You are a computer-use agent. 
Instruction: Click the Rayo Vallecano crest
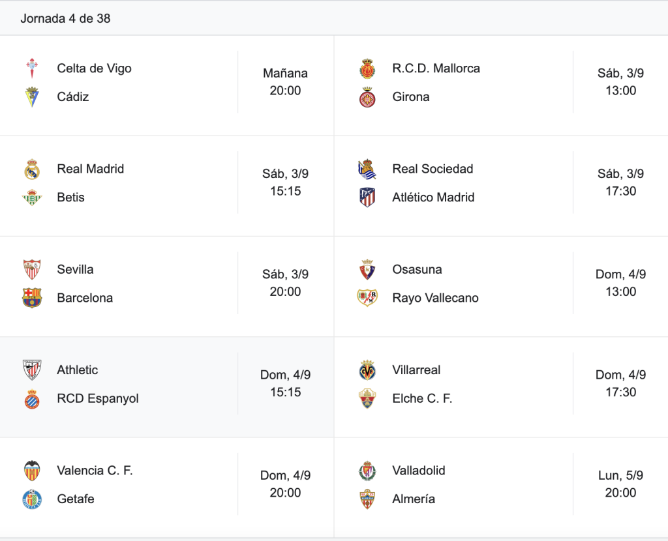click(x=367, y=298)
